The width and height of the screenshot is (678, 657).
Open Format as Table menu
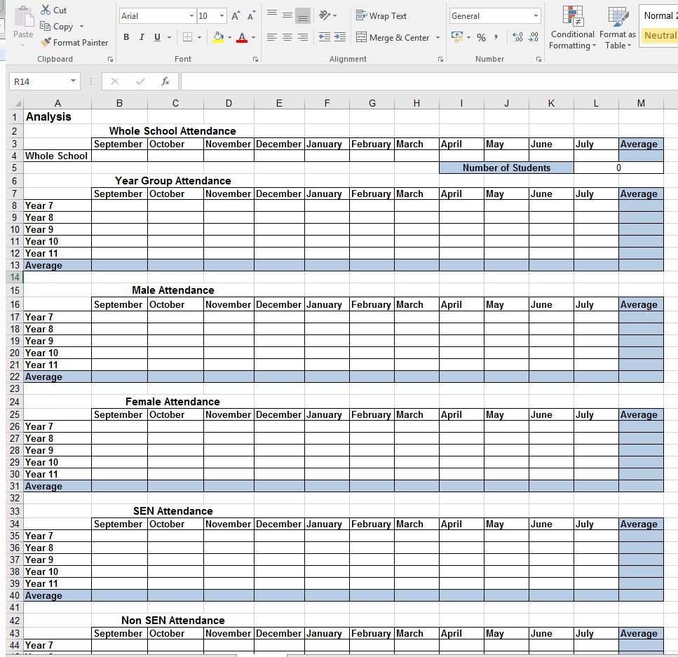tap(618, 27)
